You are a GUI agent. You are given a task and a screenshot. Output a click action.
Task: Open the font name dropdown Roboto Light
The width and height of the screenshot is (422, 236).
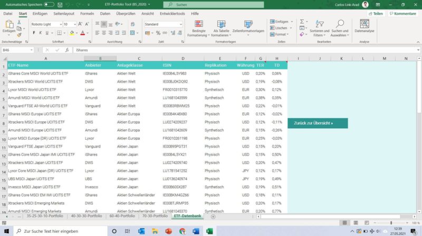coord(61,24)
